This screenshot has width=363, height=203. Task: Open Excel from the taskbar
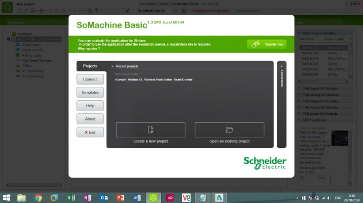tap(71, 198)
